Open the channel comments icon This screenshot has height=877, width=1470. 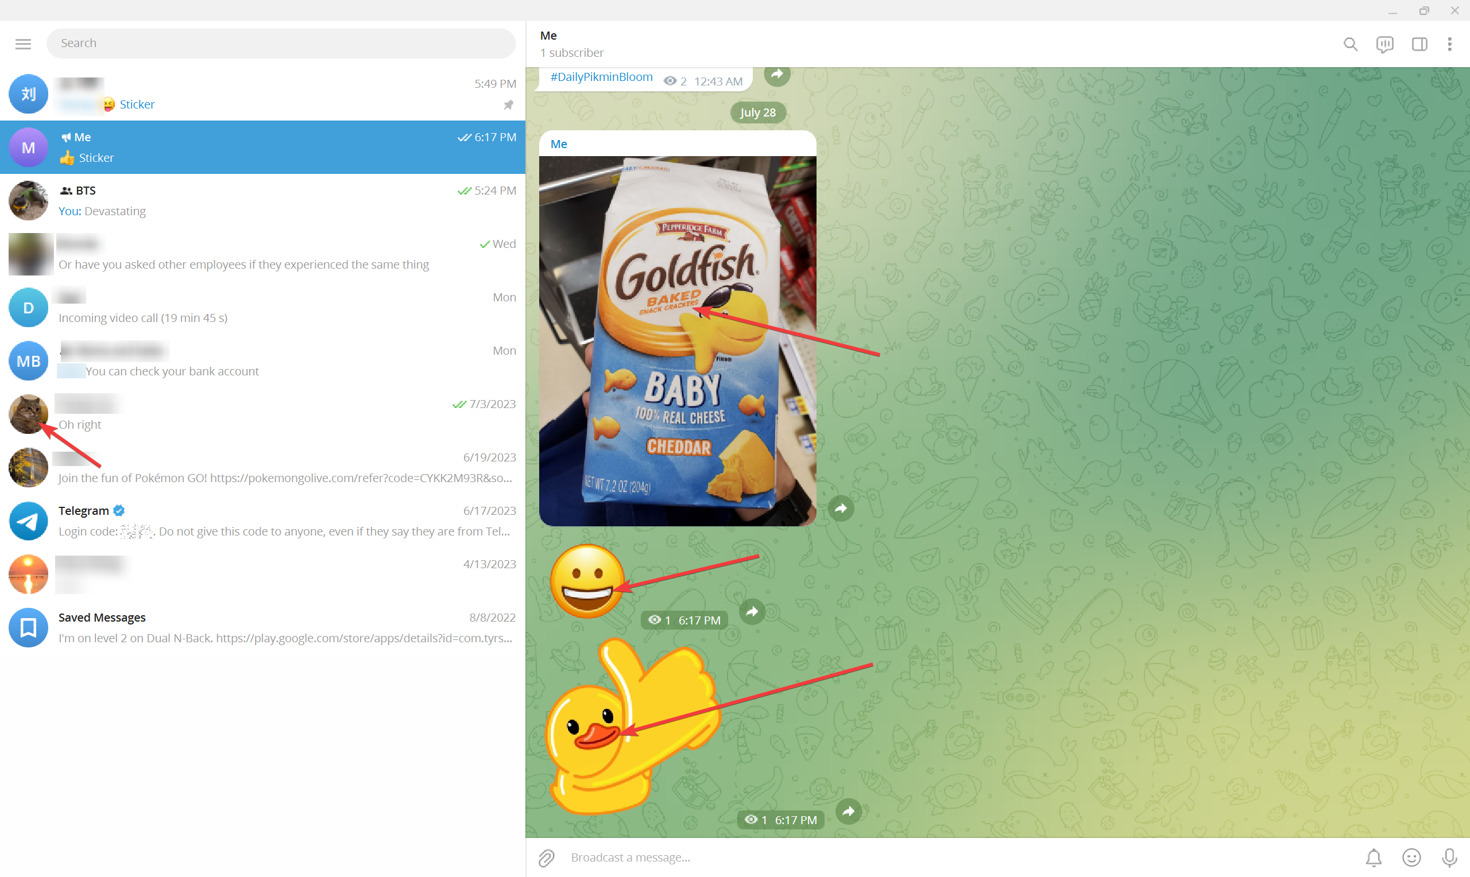(1385, 44)
